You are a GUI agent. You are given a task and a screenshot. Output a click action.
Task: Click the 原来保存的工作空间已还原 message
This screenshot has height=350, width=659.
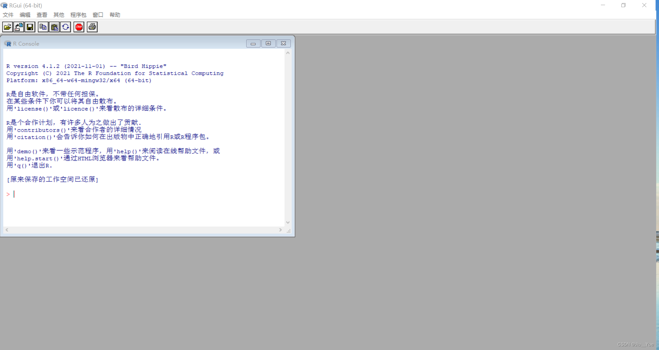[53, 179]
